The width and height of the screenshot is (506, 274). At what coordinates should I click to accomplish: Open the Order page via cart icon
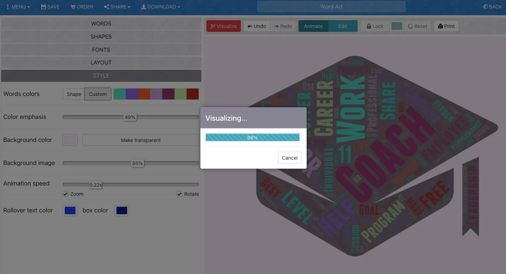pos(73,6)
